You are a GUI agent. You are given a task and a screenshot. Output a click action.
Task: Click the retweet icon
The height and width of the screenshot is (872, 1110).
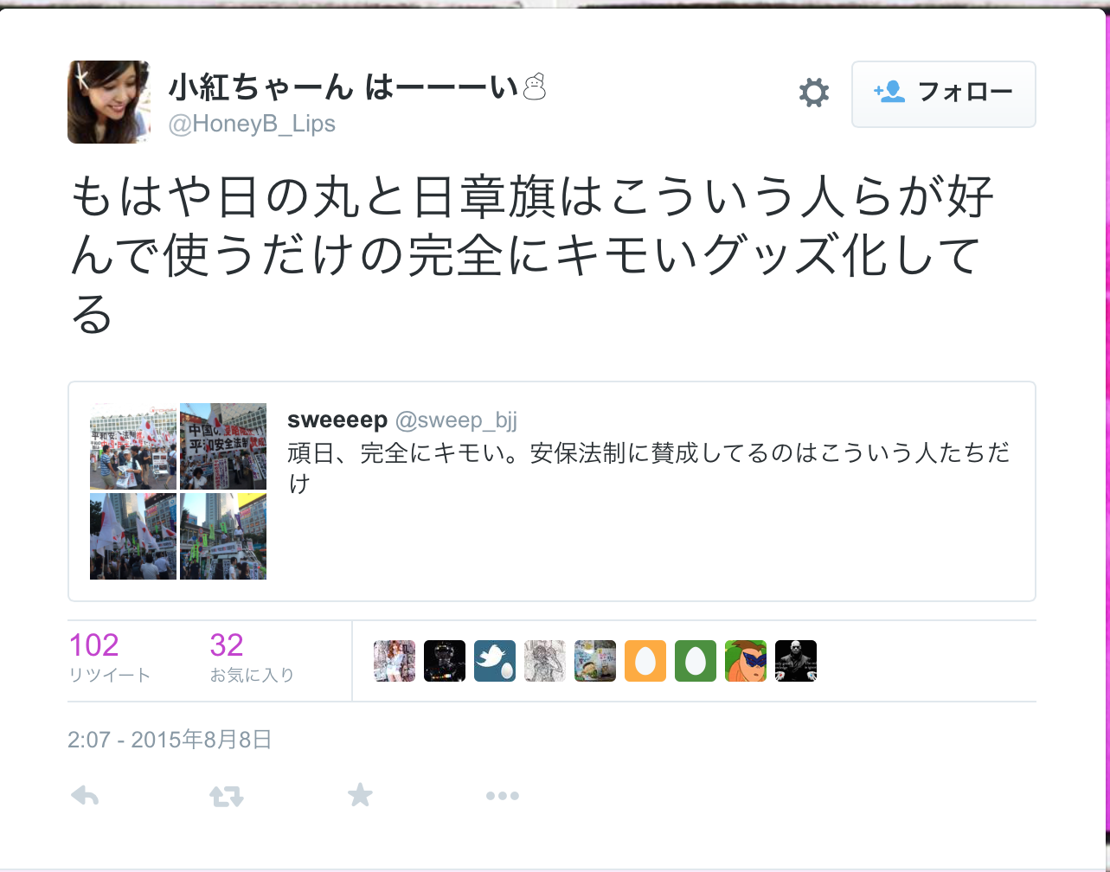(x=227, y=796)
